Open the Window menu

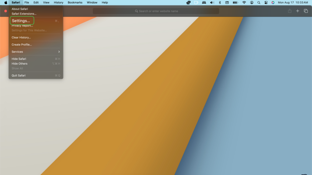(92, 2)
